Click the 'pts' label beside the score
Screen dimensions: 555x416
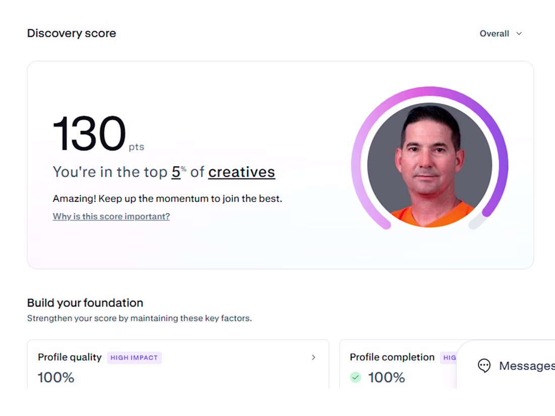pyautogui.click(x=136, y=147)
